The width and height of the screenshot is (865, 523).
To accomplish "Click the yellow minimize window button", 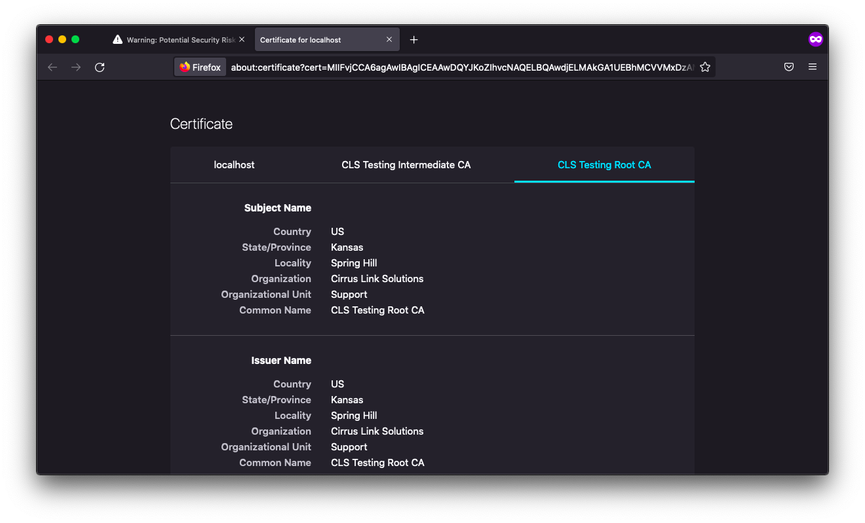I will (x=62, y=40).
